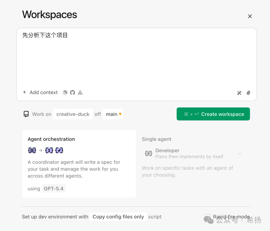Edit the creative-duck workspace name field
270x231 pixels.
point(73,114)
